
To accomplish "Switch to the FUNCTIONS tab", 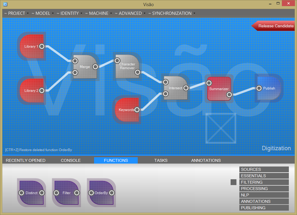I will pos(116,160).
